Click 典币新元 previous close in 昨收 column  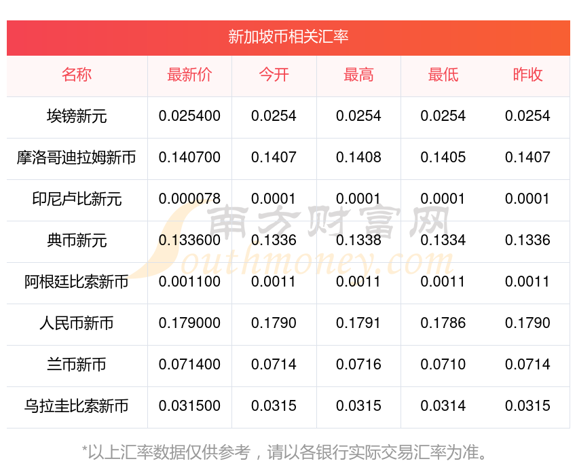coord(527,240)
